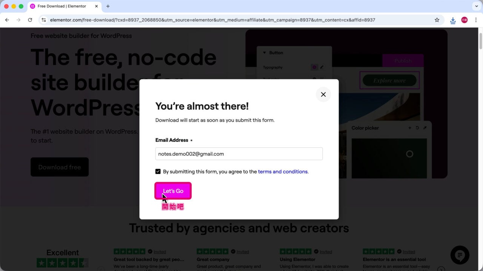Bookmark this page with the star icon

click(437, 20)
